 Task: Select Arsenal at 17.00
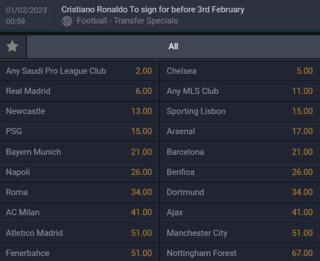pos(240,131)
